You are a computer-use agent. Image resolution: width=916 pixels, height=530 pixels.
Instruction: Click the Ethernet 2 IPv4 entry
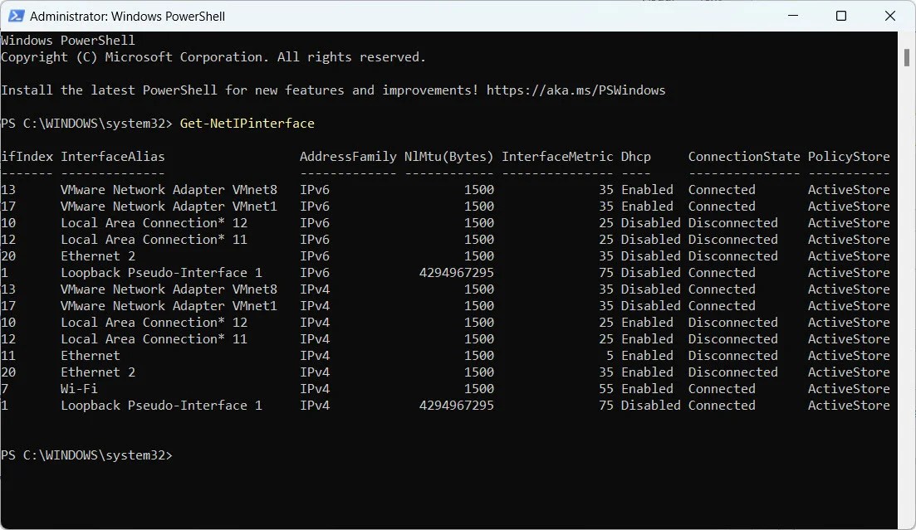point(97,372)
